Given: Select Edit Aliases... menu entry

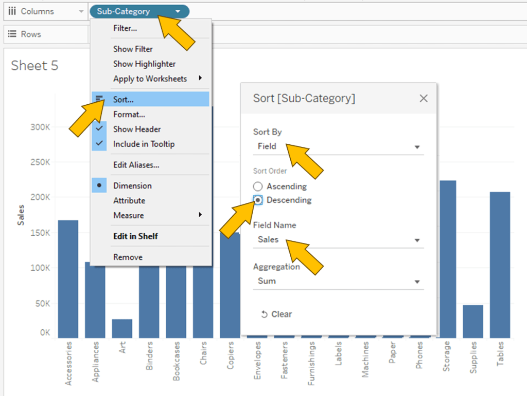Looking at the screenshot, I should click(136, 165).
